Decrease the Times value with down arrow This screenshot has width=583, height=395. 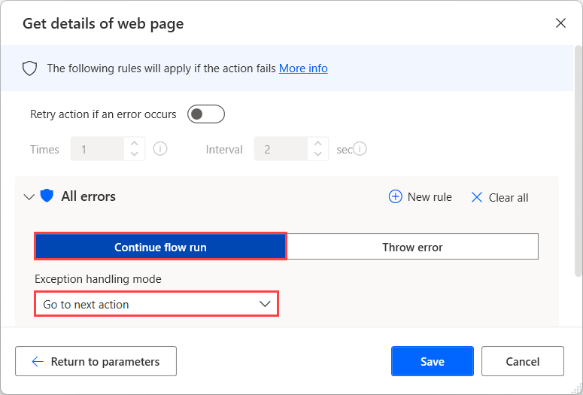(x=135, y=154)
